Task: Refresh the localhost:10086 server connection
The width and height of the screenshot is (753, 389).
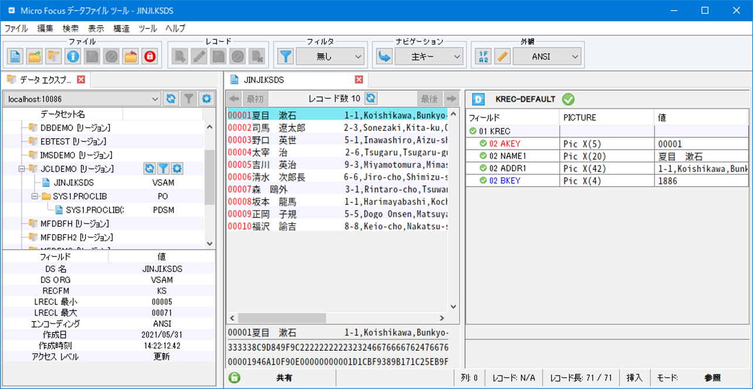Action: click(x=171, y=99)
